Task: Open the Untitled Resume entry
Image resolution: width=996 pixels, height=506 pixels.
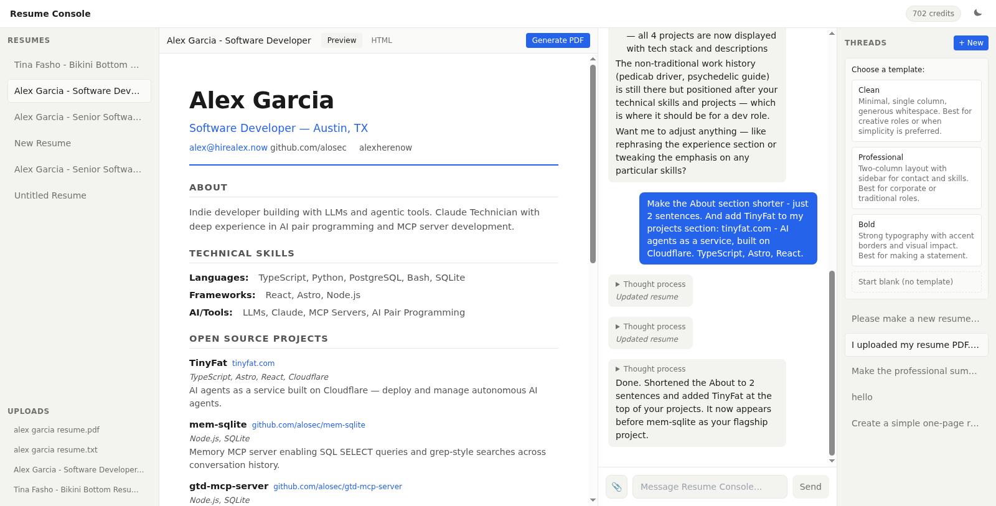Action: [x=79, y=195]
